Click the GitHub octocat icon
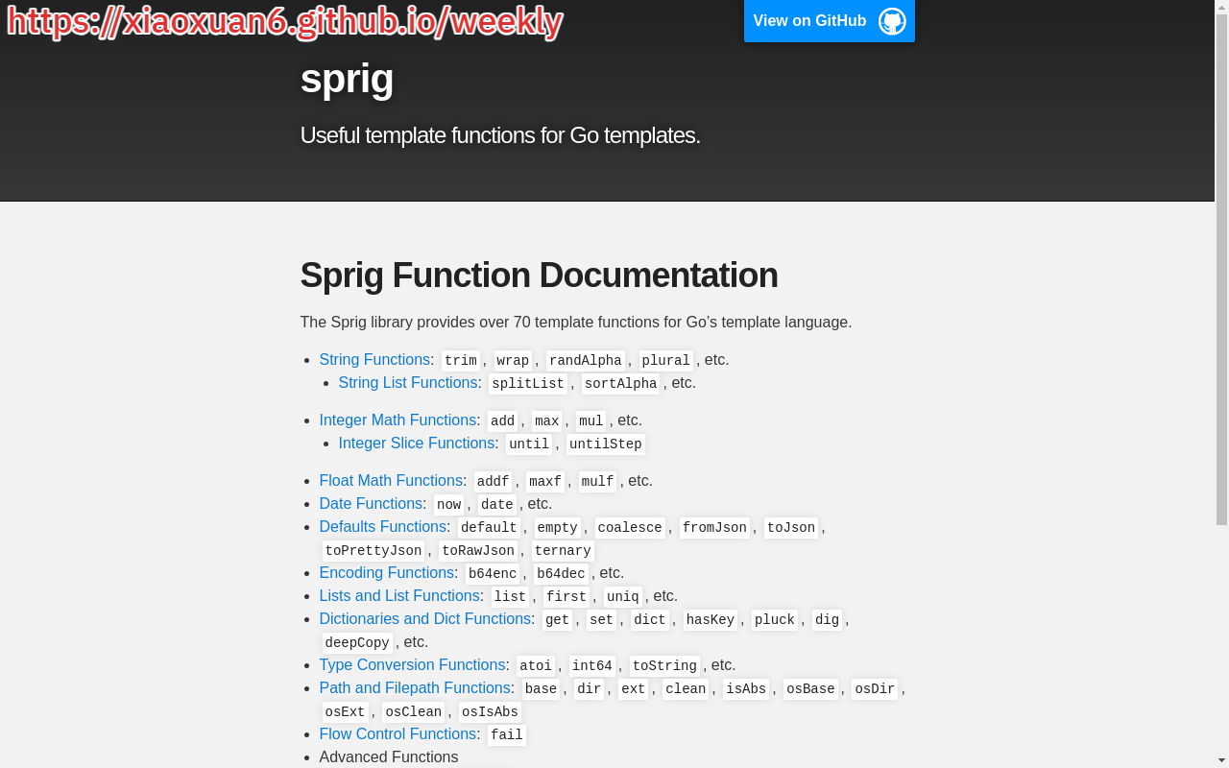Screen dimensions: 1229x768 tap(891, 21)
